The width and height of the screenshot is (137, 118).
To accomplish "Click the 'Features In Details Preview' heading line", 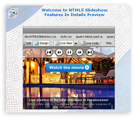I will [x=74, y=15].
